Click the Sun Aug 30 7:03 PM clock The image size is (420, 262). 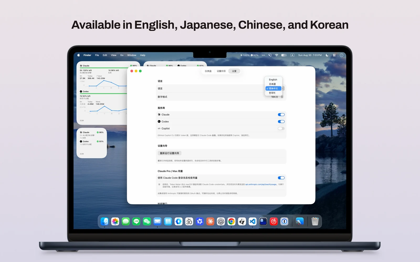pyautogui.click(x=310, y=55)
